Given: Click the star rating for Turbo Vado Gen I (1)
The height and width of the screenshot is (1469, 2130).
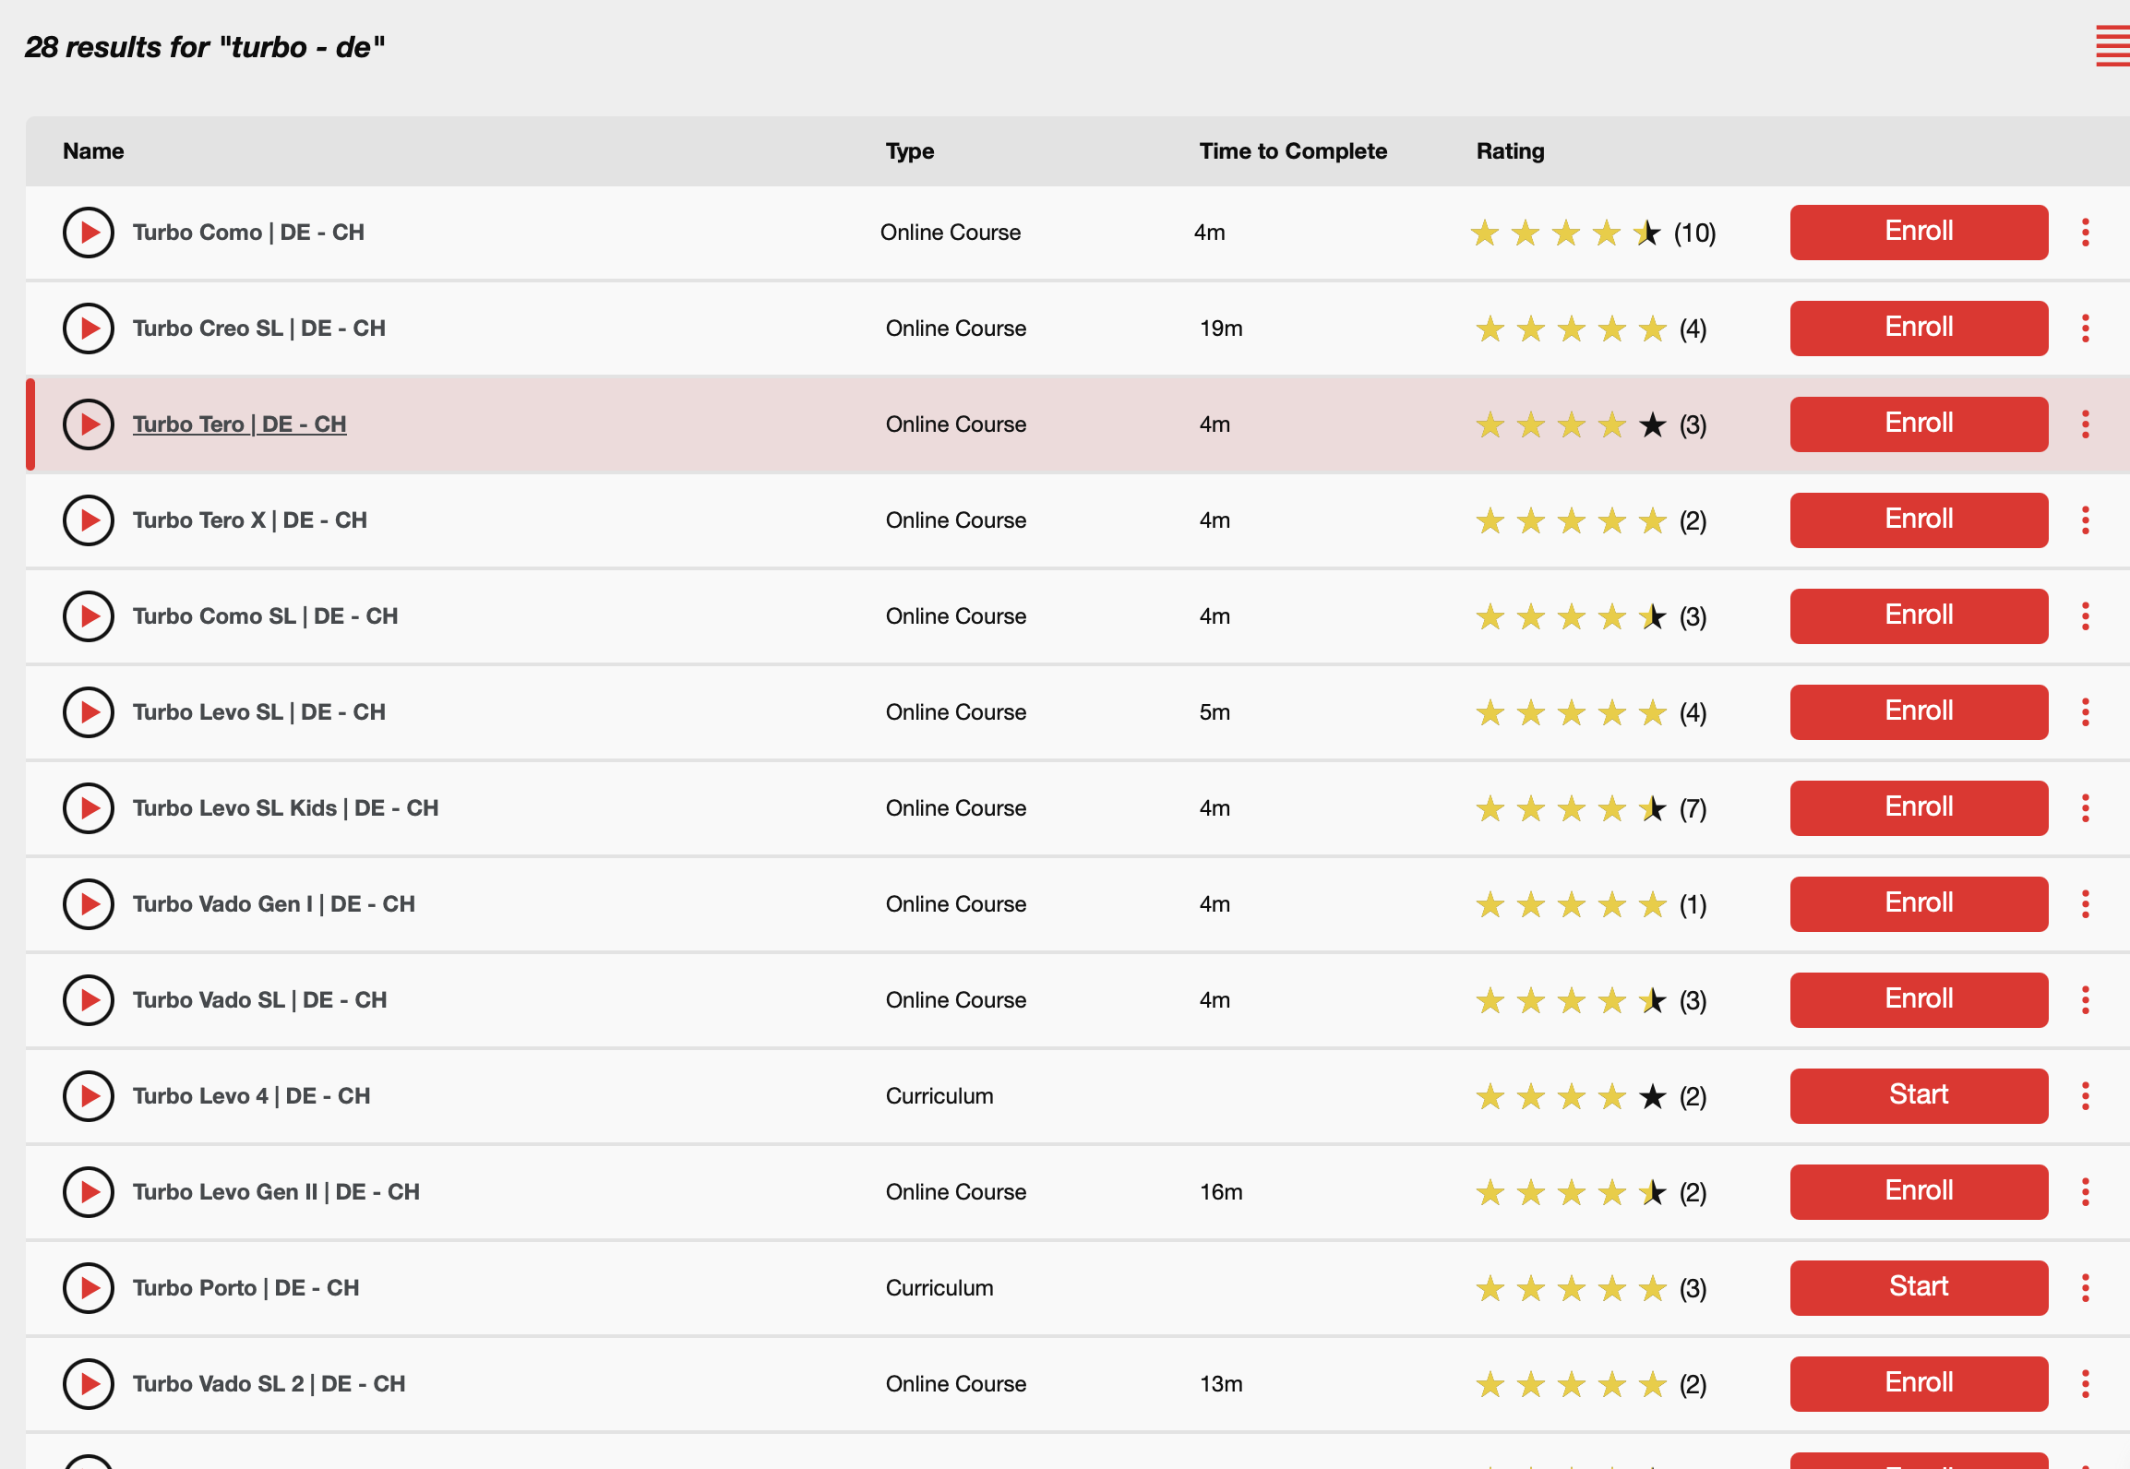Looking at the screenshot, I should point(1591,904).
